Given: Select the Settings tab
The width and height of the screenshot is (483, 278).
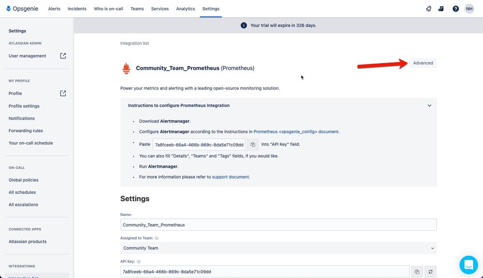Looking at the screenshot, I should pos(211,9).
